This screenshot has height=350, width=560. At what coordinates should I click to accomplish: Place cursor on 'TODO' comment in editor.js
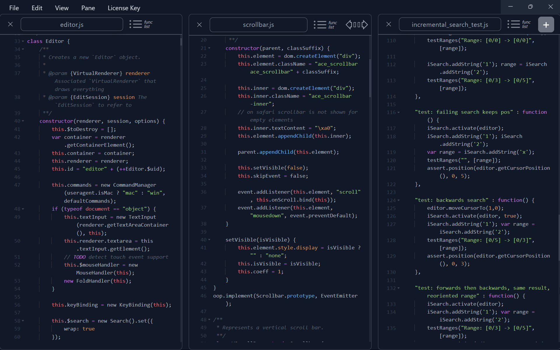[x=79, y=257]
